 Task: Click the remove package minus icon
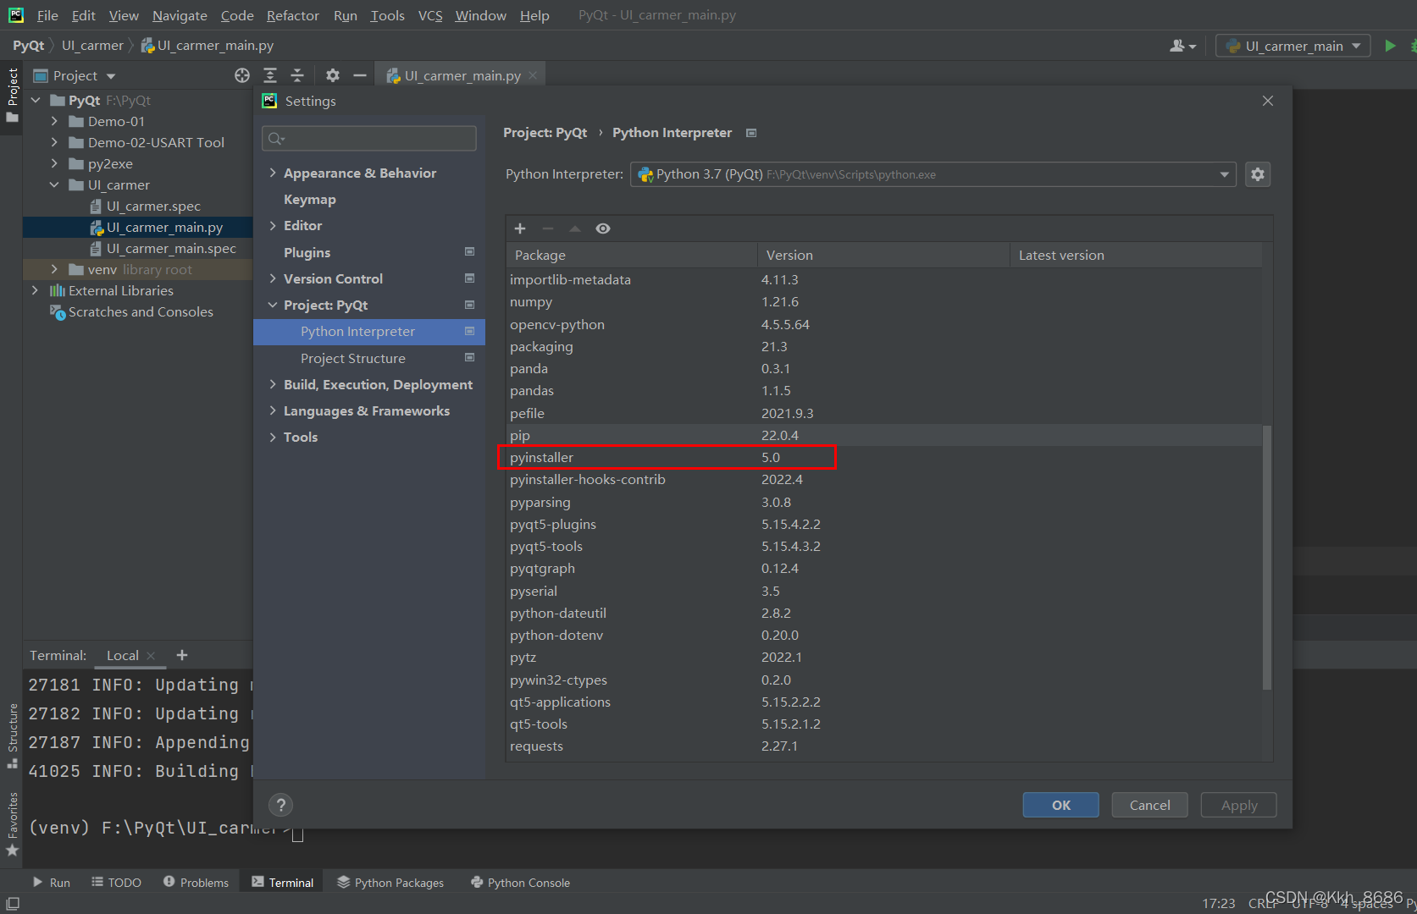click(548, 228)
